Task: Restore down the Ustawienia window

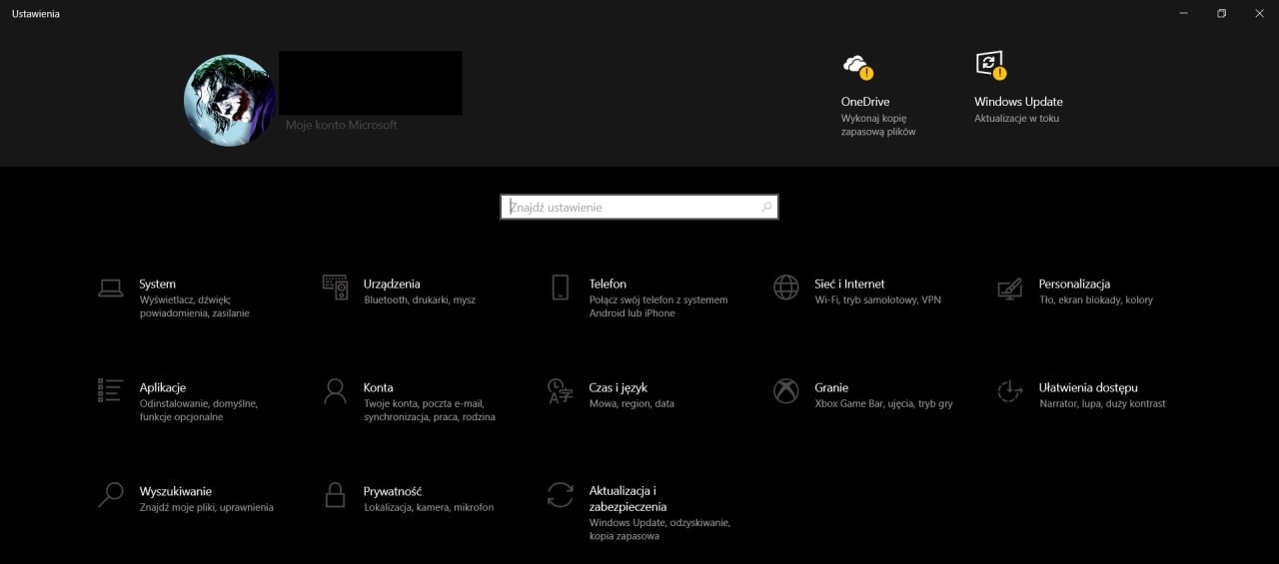Action: [1221, 13]
